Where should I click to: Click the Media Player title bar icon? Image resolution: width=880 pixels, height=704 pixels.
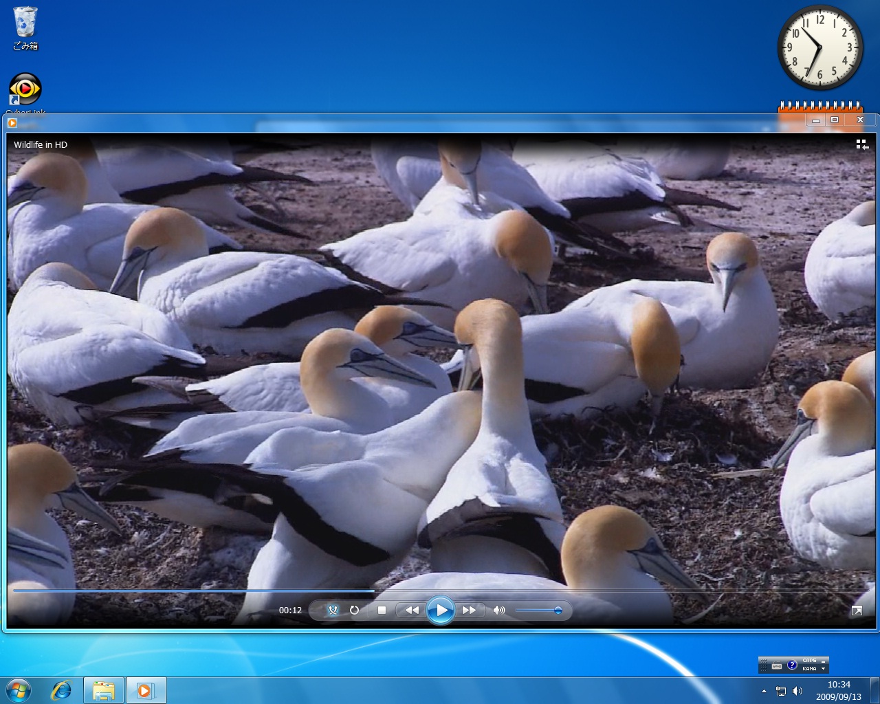tap(12, 124)
